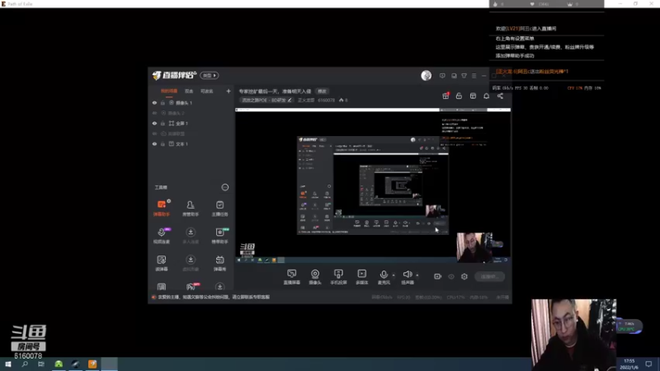
Task: Click the share icon
Action: click(500, 96)
